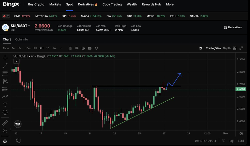Expand more timeframe options arrow
Viewport: 250px width, 146px height.
(x=61, y=48)
